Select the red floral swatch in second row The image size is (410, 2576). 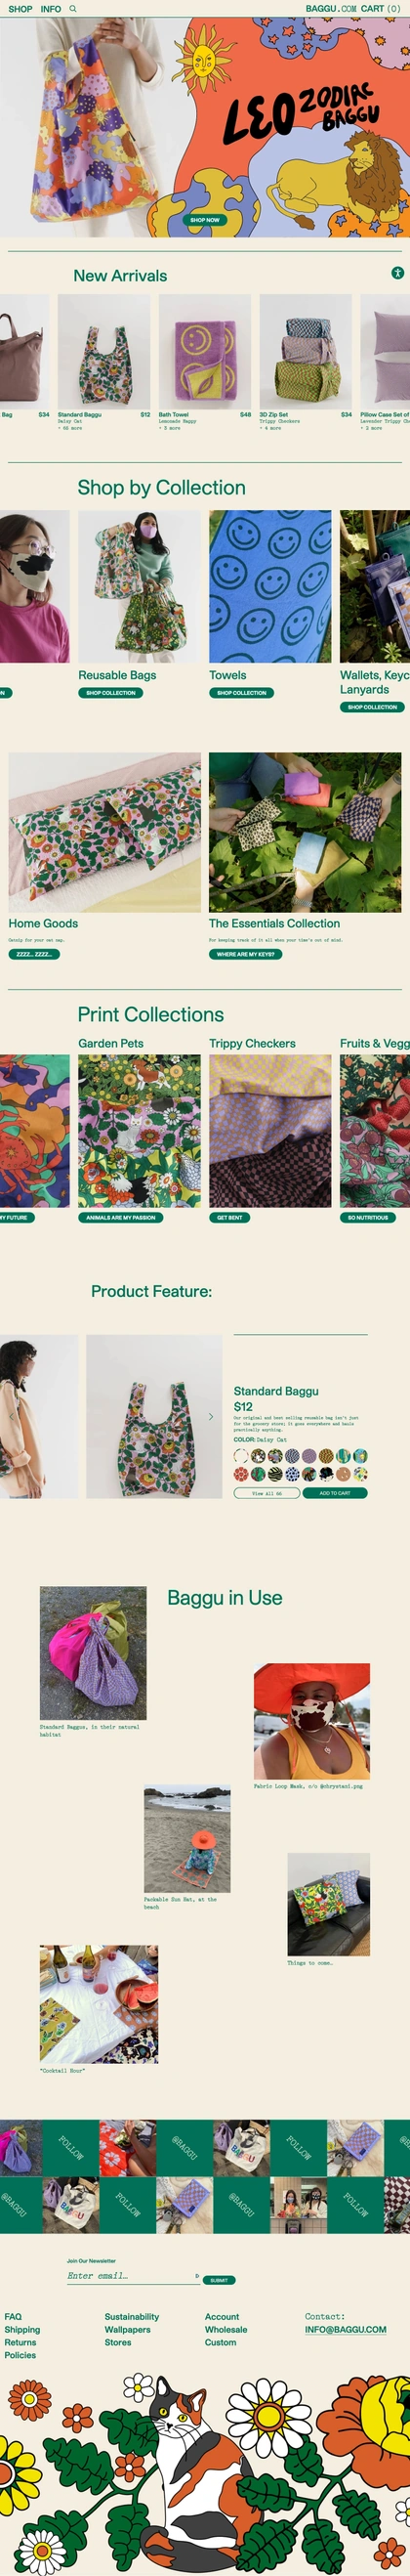click(240, 1474)
